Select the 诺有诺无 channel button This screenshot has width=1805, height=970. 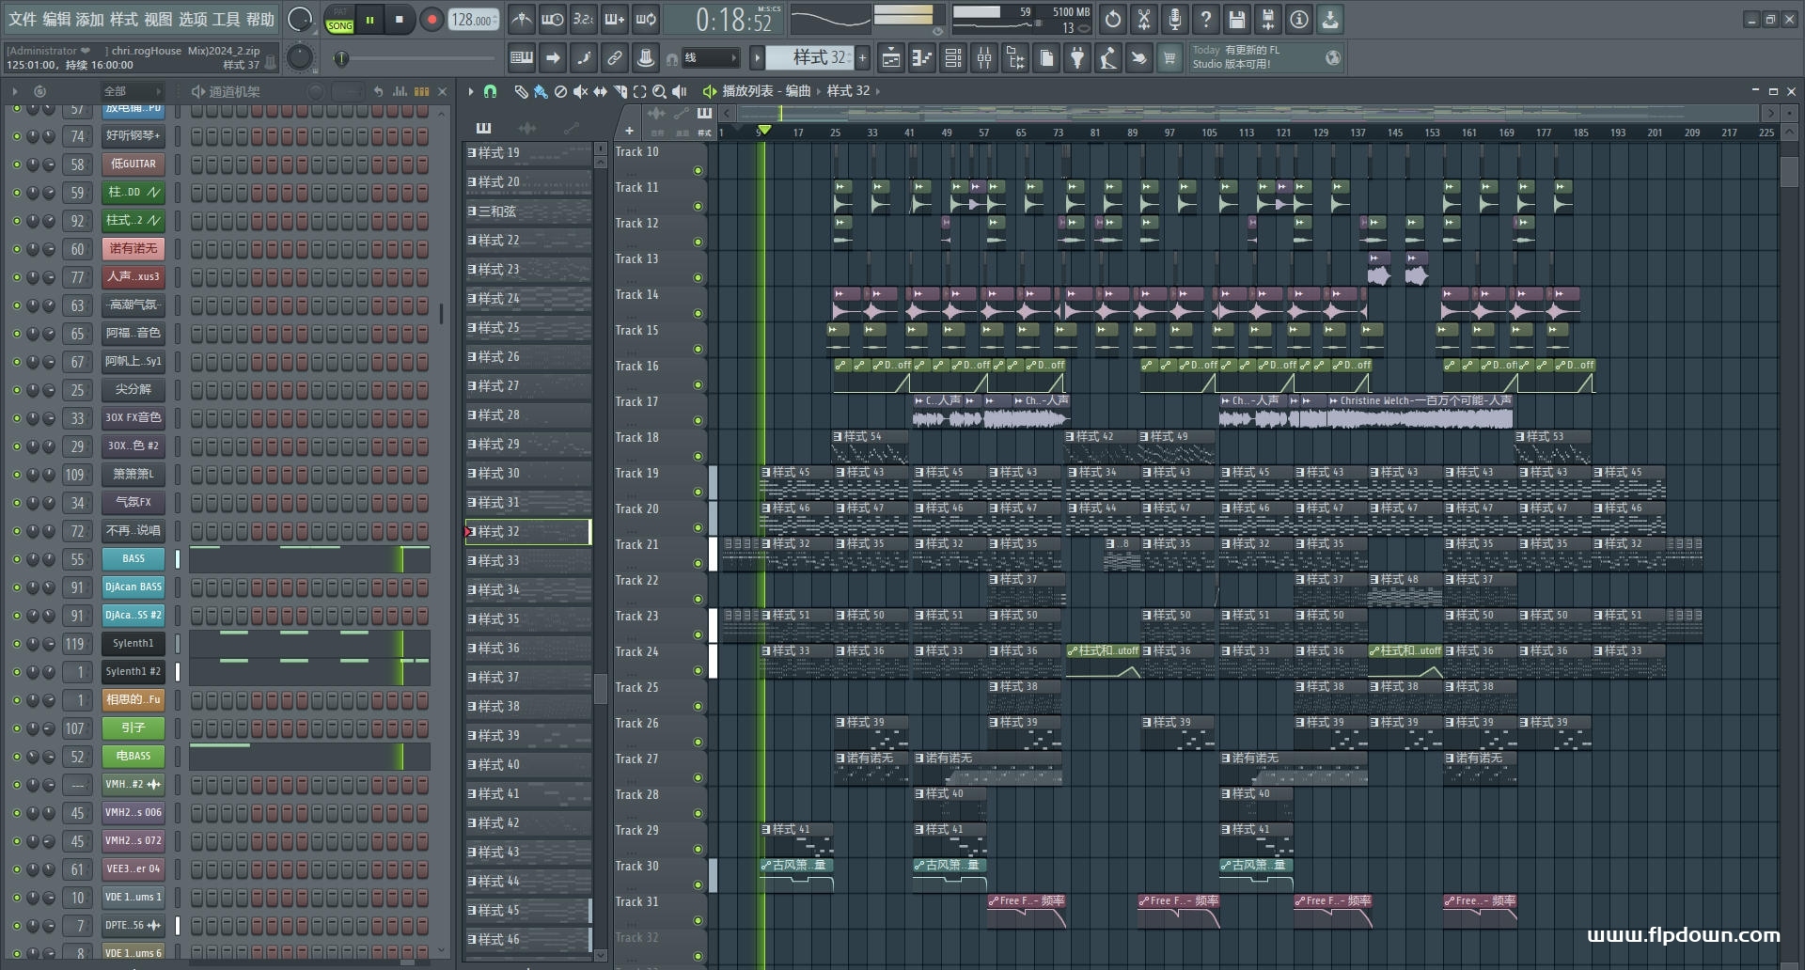[133, 249]
